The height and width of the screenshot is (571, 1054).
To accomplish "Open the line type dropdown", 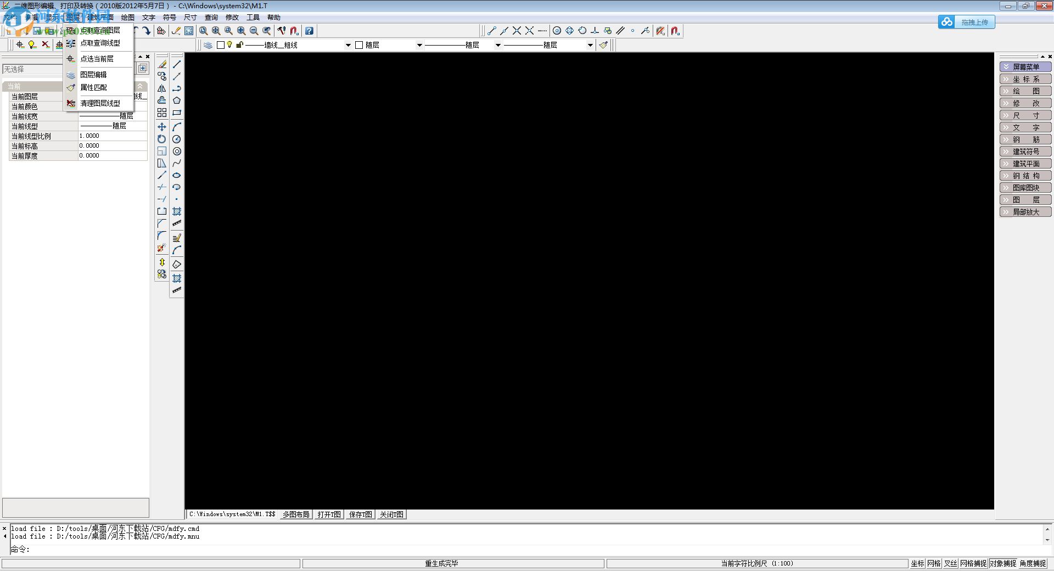I will (x=590, y=45).
